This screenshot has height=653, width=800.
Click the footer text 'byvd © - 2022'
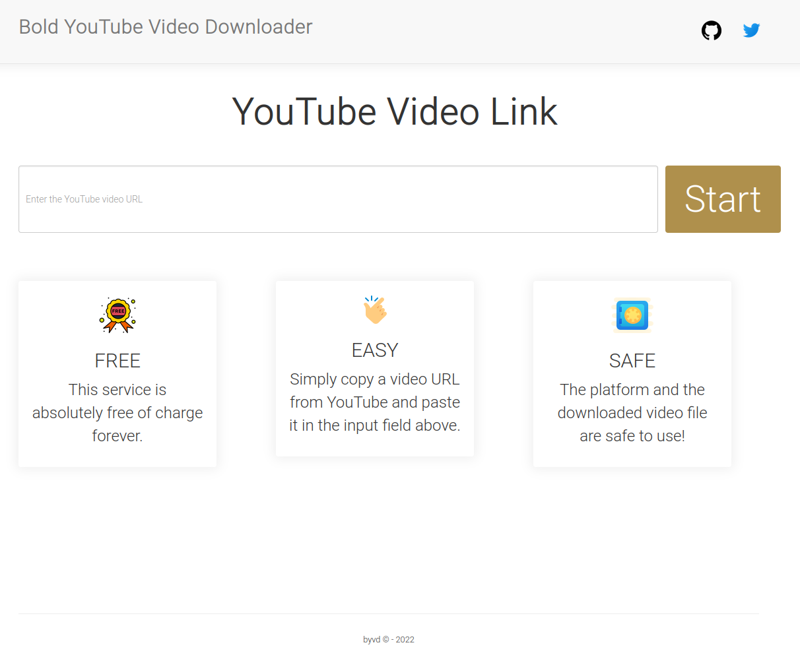click(x=389, y=640)
